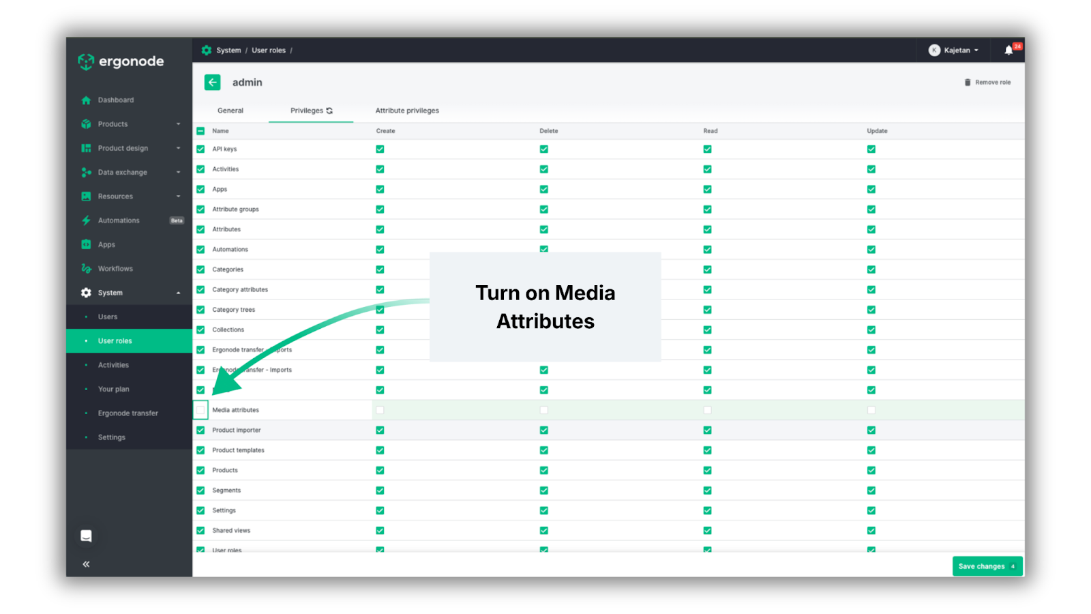Click the ergonode logo icon
This screenshot has width=1091, height=614.
86,61
